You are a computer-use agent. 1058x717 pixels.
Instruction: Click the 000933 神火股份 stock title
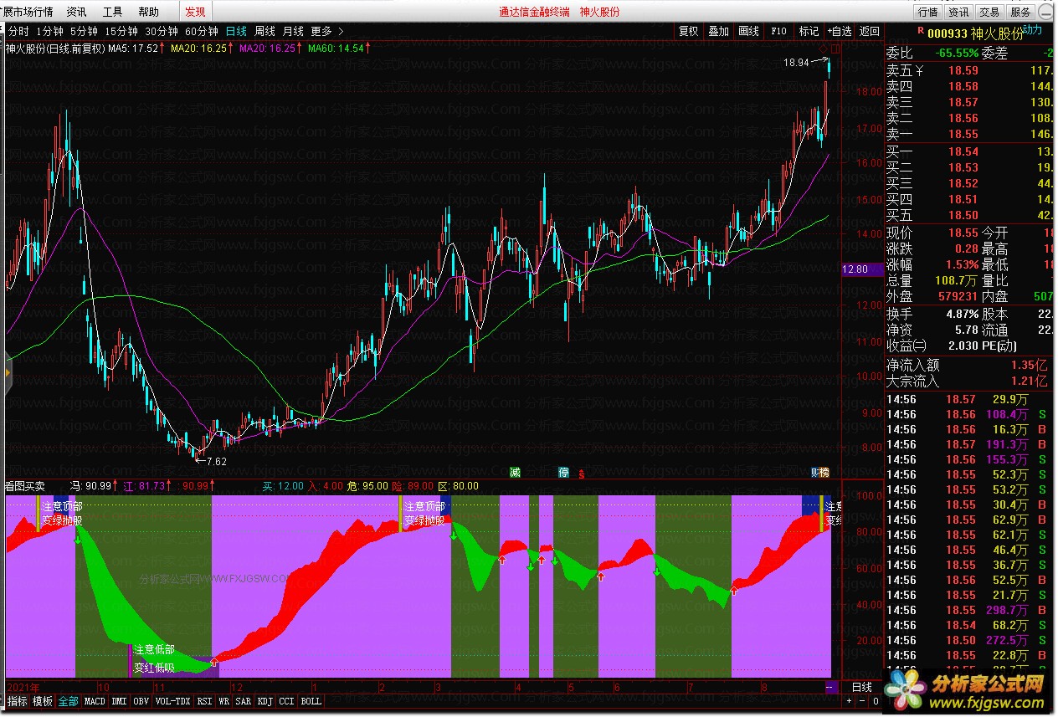click(974, 33)
